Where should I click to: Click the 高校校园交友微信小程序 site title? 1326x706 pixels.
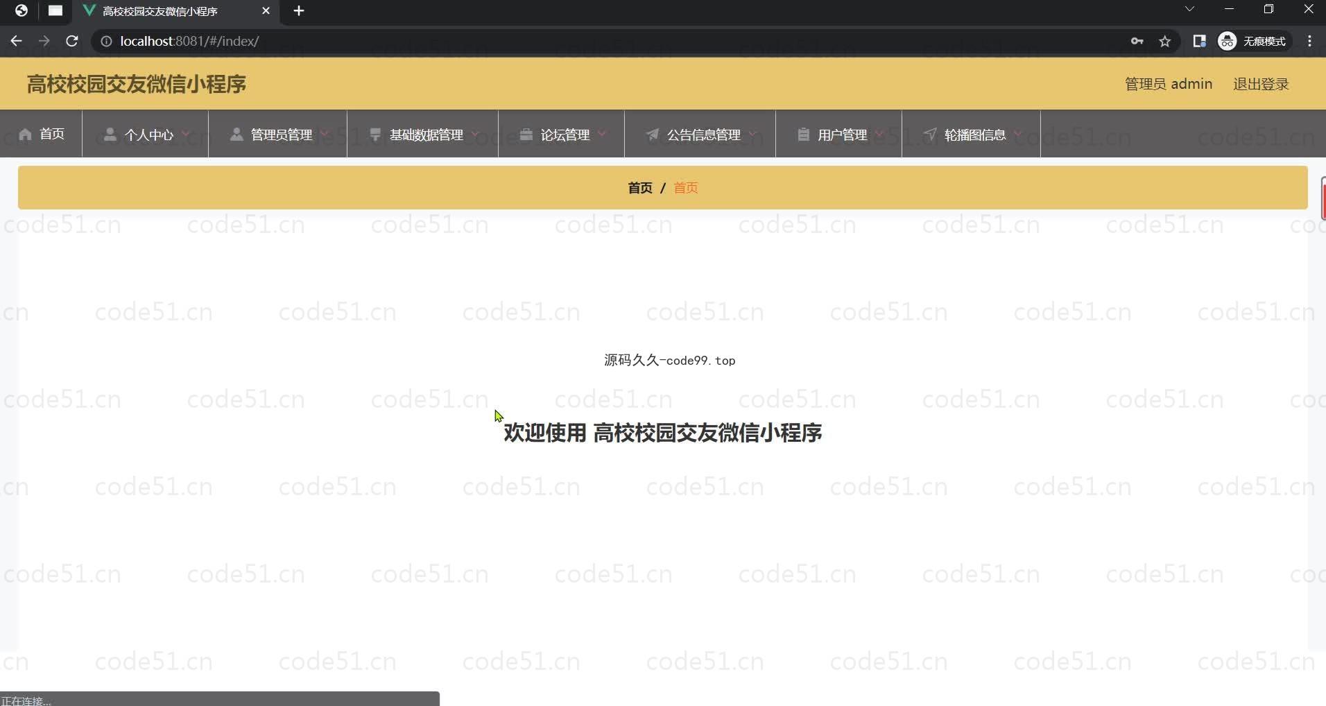[137, 84]
